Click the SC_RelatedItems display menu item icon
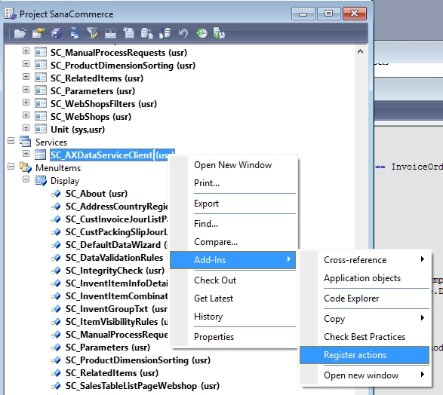 click(x=56, y=372)
